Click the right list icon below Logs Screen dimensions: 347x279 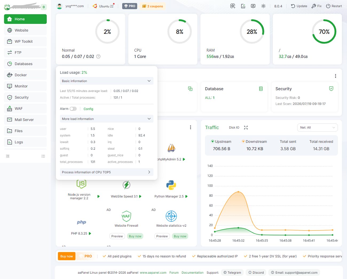[43, 156]
